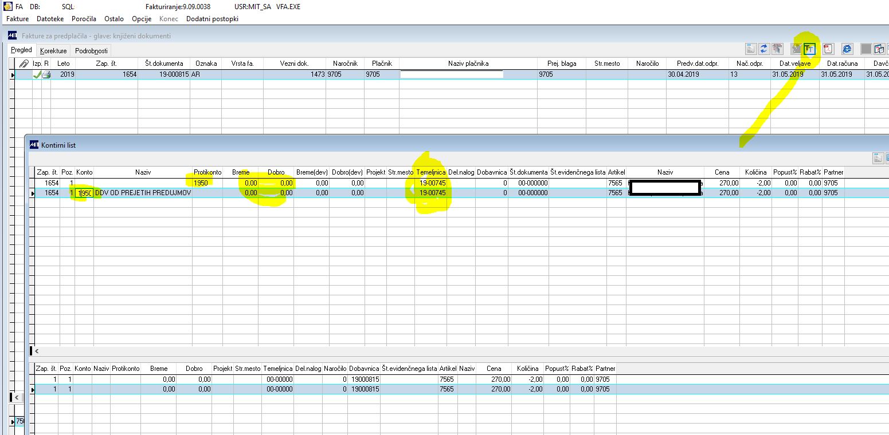Select the 13 cell under Nač.odpr.

click(x=749, y=74)
